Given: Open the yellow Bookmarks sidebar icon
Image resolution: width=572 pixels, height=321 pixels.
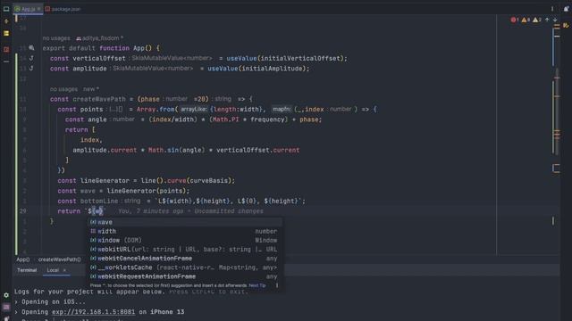Looking at the screenshot, I should coord(6,34).
